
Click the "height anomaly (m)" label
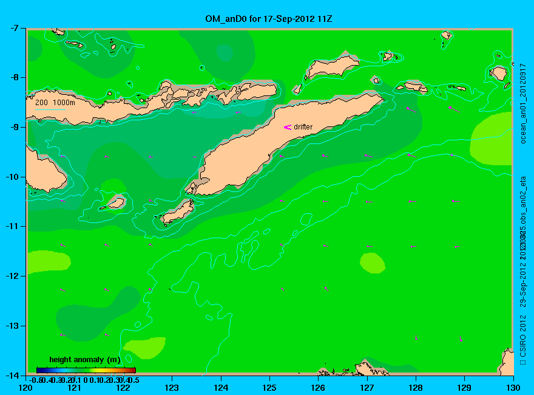(85, 360)
